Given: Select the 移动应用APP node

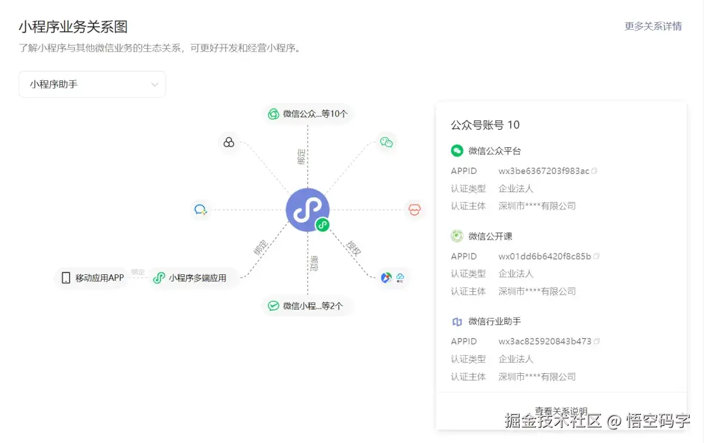Looking at the screenshot, I should click(x=93, y=278).
